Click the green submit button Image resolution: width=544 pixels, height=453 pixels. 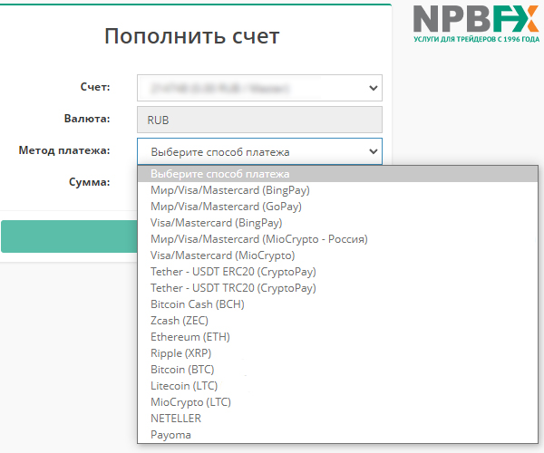point(70,236)
